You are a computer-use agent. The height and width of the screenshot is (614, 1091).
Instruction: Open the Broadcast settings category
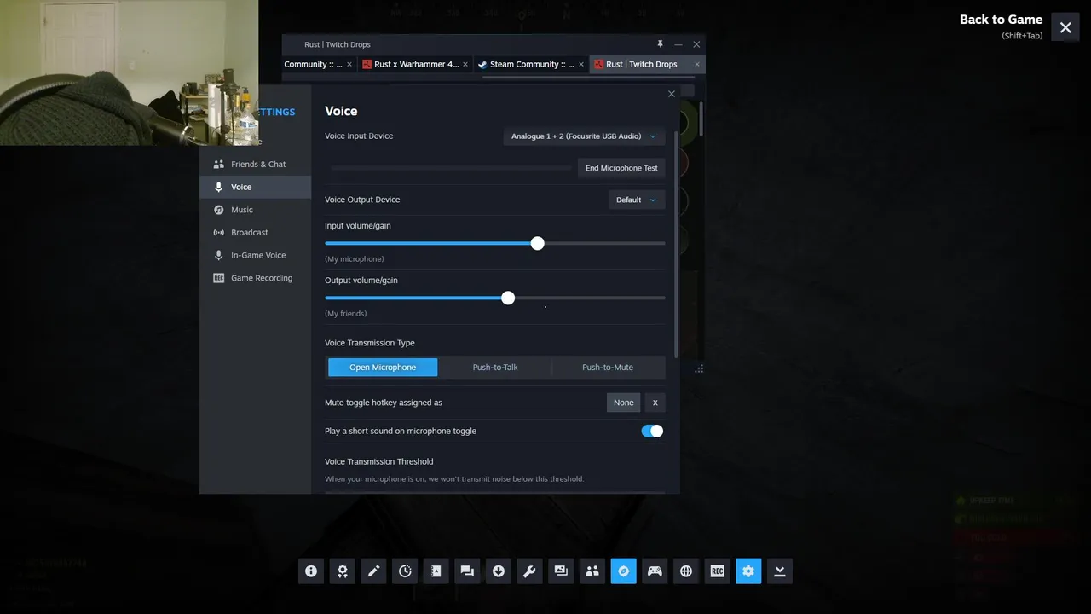tap(256, 232)
